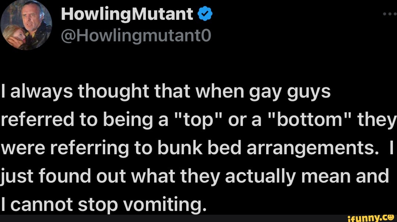This screenshot has height=222, width=397.
Task: Click the HowlingMutant display name
Action: point(127,14)
